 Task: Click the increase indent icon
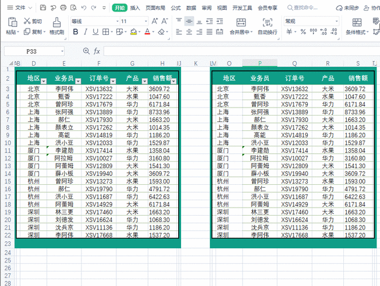pos(220,21)
